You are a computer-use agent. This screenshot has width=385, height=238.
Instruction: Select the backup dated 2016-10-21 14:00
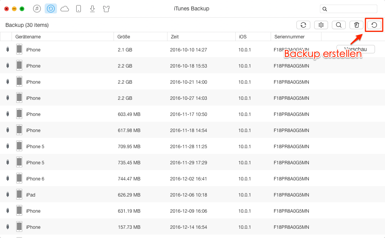[x=192, y=81]
